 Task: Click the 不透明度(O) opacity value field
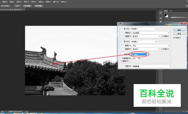135,58
